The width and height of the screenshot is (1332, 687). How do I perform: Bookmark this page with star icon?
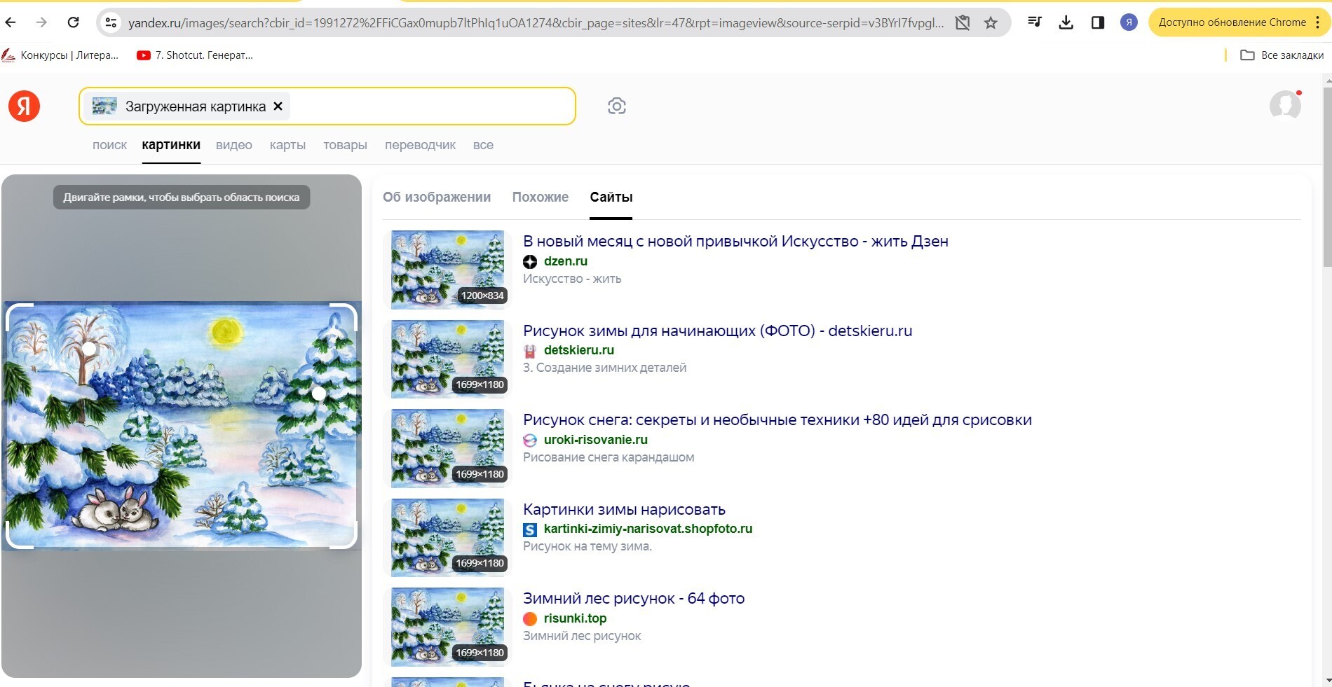tap(991, 23)
